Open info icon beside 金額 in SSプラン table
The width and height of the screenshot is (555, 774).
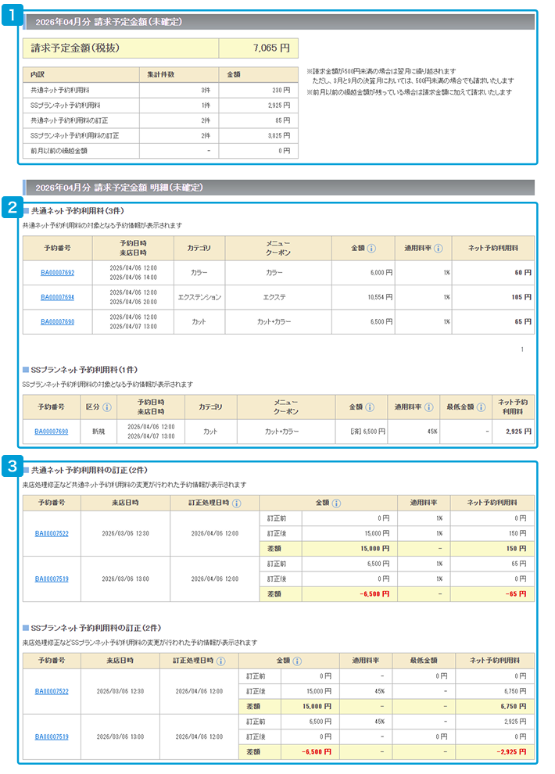point(370,407)
